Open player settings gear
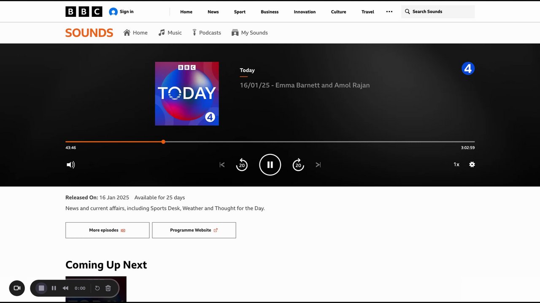Image resolution: width=540 pixels, height=303 pixels. [472, 165]
